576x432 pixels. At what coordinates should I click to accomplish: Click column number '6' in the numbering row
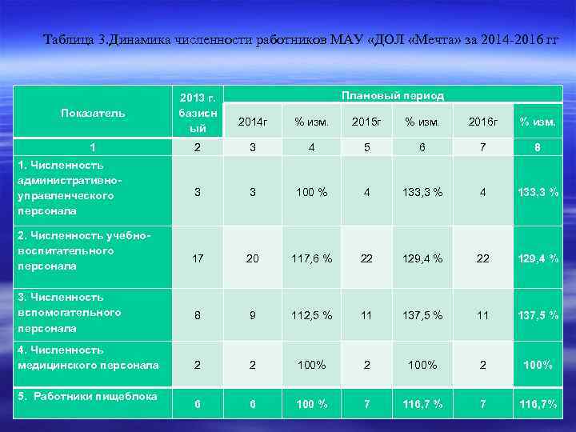pyautogui.click(x=422, y=147)
